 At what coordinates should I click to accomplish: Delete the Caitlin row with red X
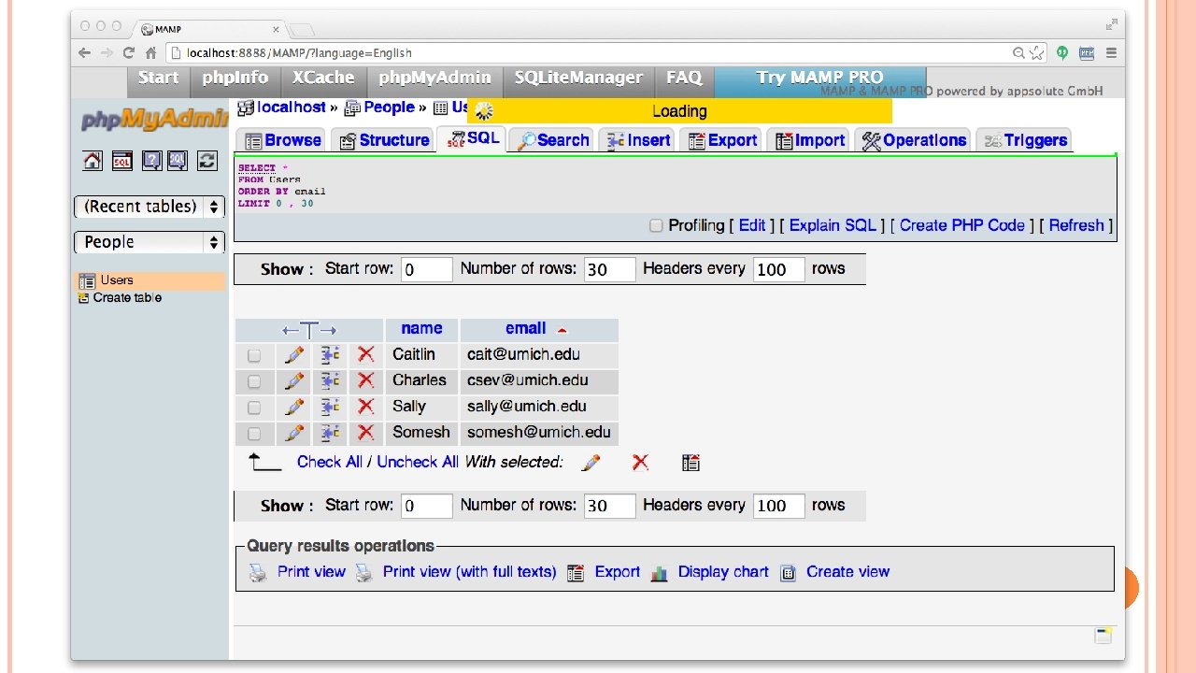point(365,354)
